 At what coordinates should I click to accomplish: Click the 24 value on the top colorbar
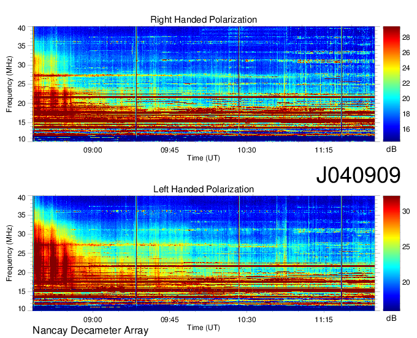pos(406,68)
